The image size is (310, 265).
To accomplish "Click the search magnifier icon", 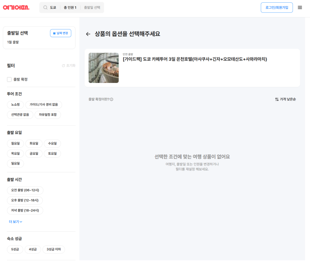I will 45,7.
